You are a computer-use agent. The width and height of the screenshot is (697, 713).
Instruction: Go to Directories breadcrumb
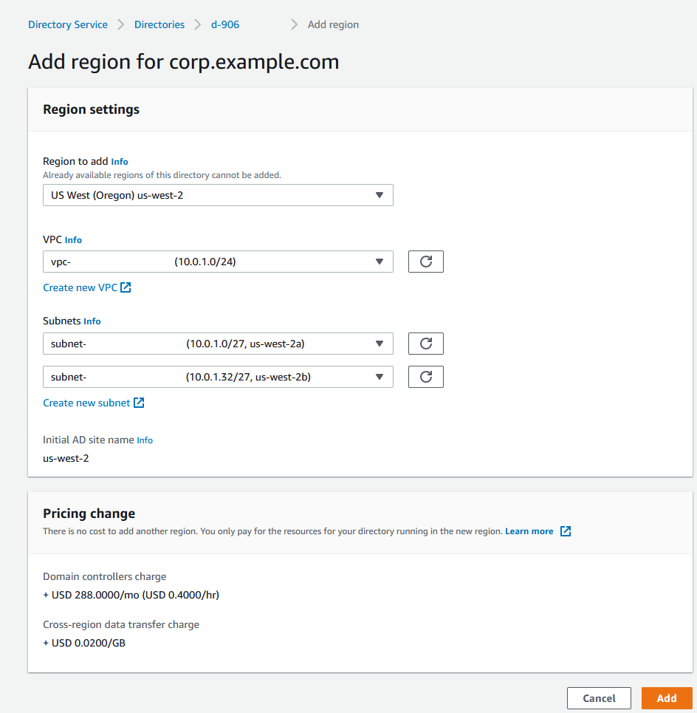[159, 24]
